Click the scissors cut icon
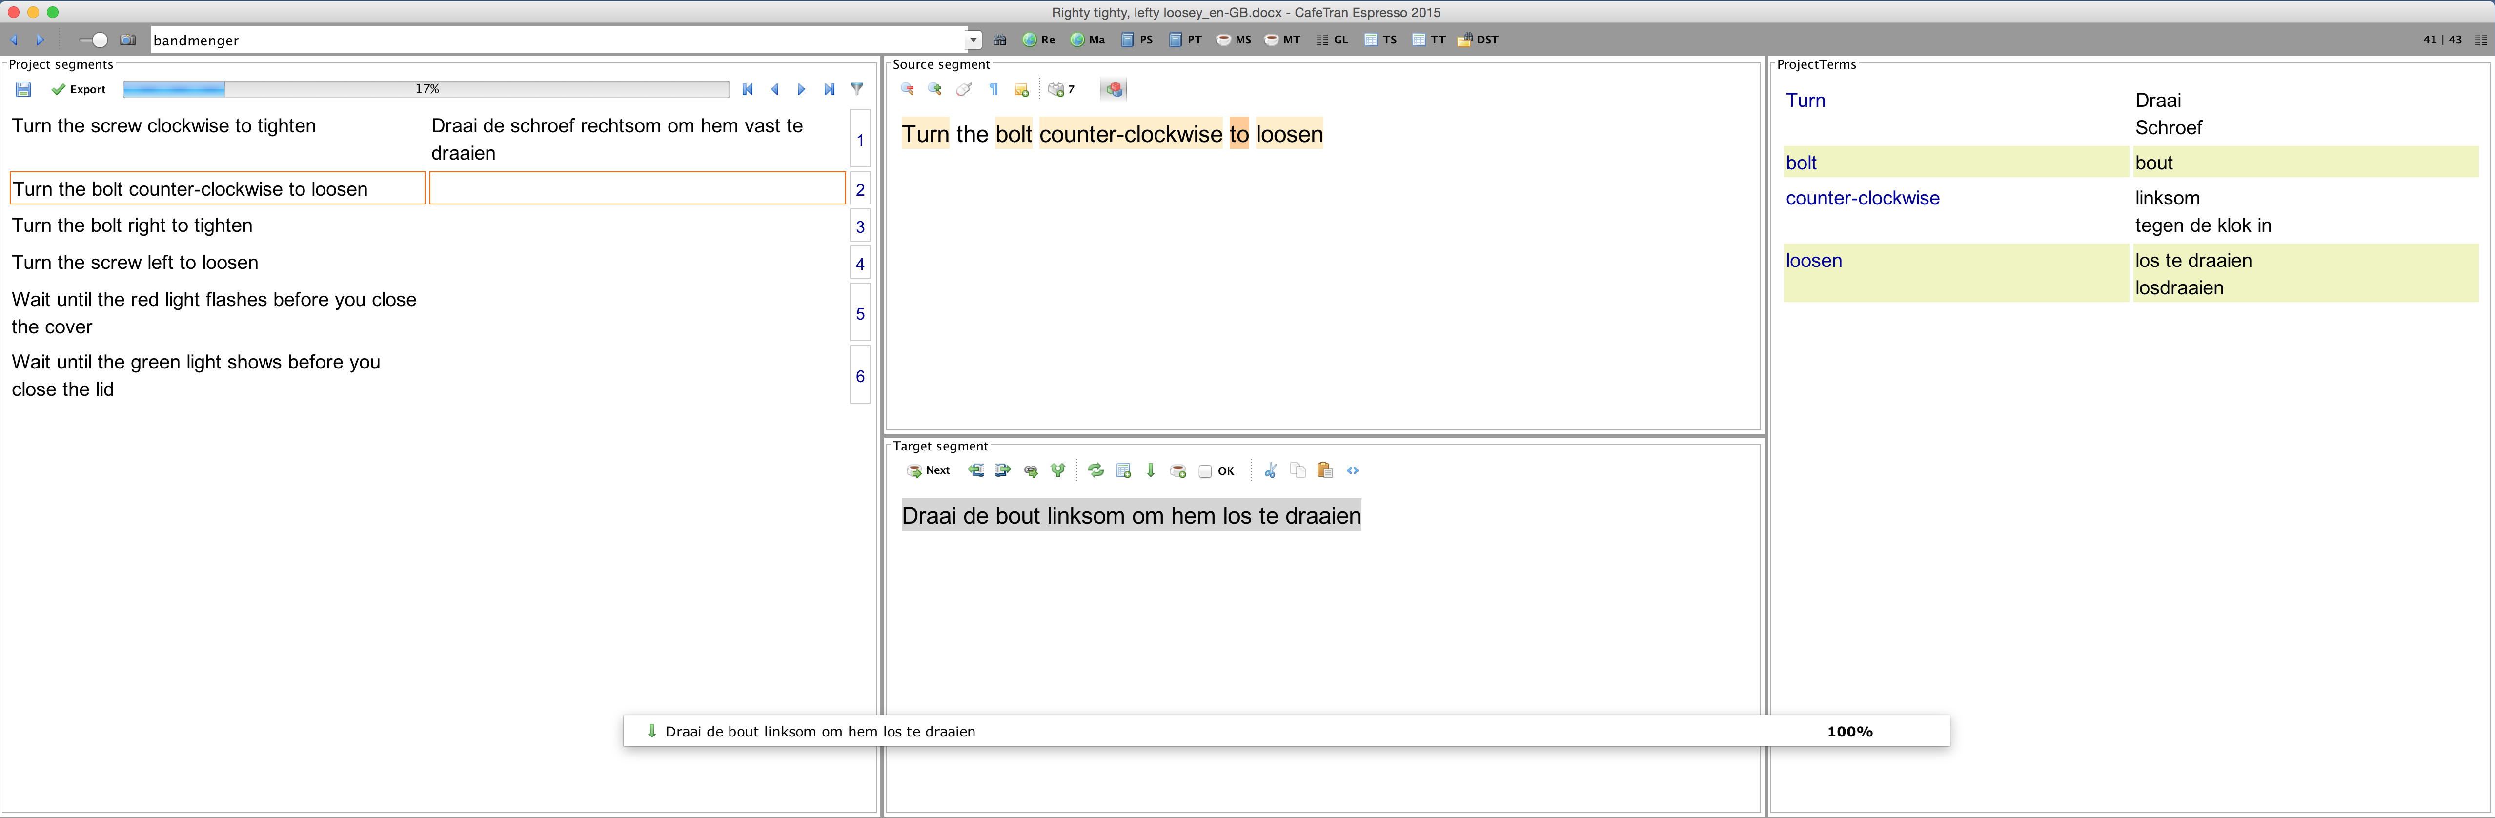The width and height of the screenshot is (2495, 818). (1270, 471)
